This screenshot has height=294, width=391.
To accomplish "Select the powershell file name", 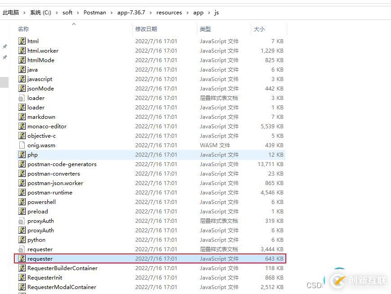I will [42, 202].
